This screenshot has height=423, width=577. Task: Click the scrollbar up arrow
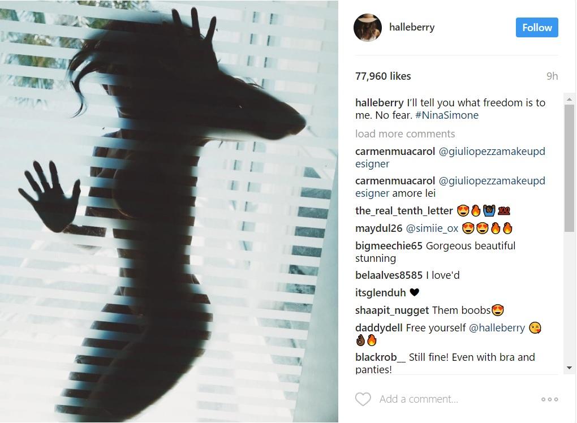[x=569, y=100]
